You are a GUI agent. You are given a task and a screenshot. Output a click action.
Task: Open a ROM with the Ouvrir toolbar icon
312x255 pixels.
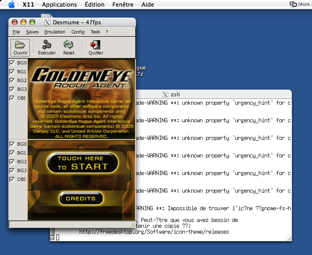pyautogui.click(x=20, y=47)
